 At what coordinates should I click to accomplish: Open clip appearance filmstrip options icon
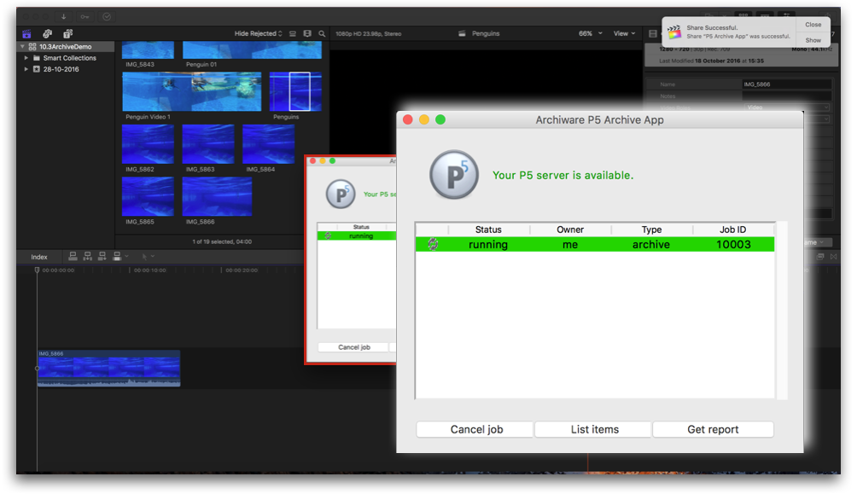[307, 34]
